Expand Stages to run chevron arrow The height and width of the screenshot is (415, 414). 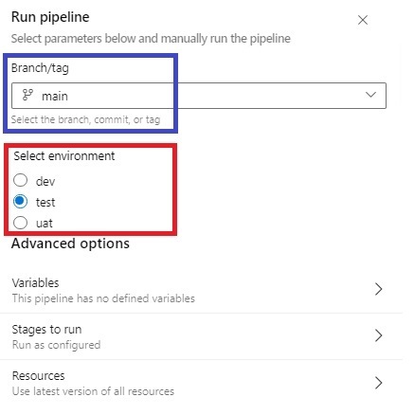[378, 335]
